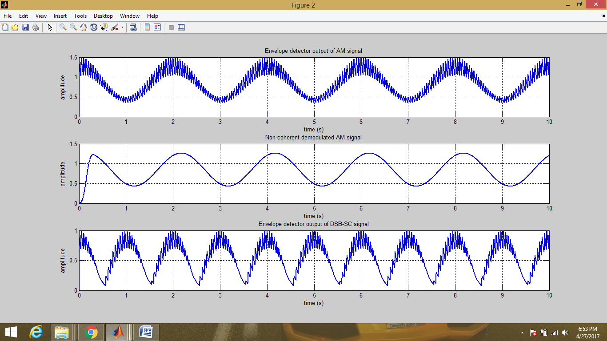This screenshot has height=341, width=607.
Task: Open Internet Explorer from the taskbar
Action: [36, 332]
